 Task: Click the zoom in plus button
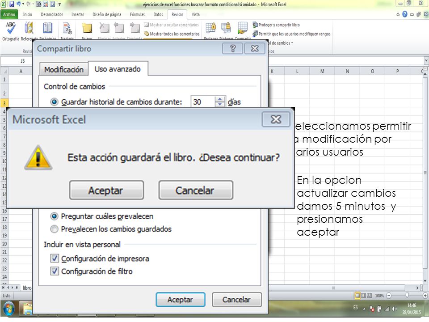425,296
